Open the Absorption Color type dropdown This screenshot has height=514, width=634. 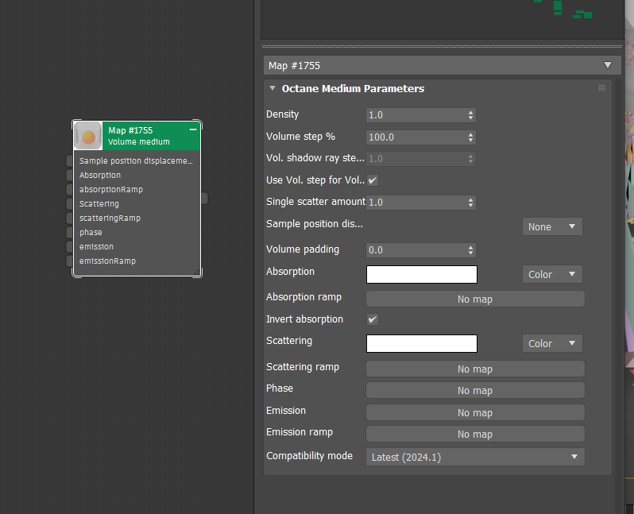click(x=552, y=274)
